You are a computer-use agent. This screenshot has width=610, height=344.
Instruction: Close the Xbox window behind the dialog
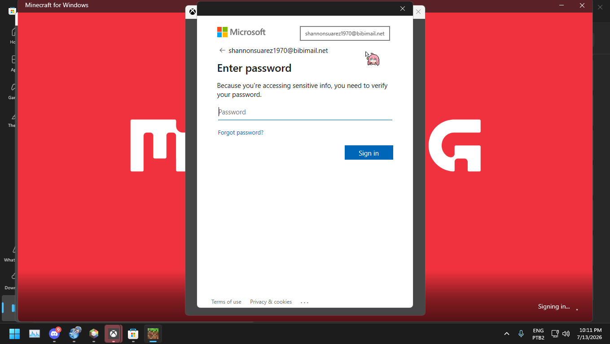click(418, 12)
